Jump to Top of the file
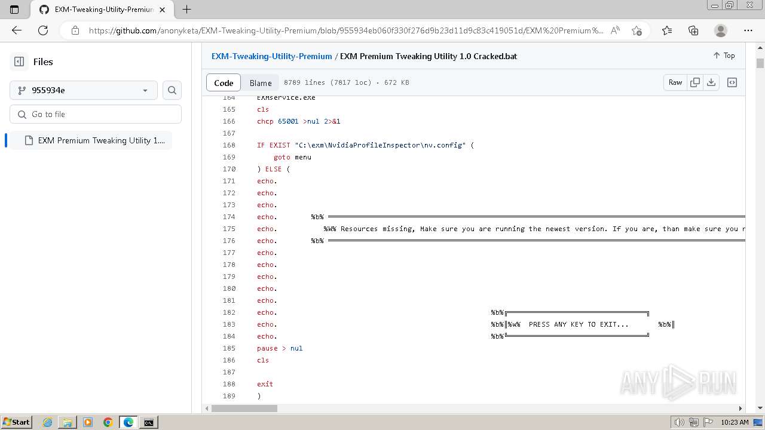Image resolution: width=765 pixels, height=430 pixels. tap(724, 56)
